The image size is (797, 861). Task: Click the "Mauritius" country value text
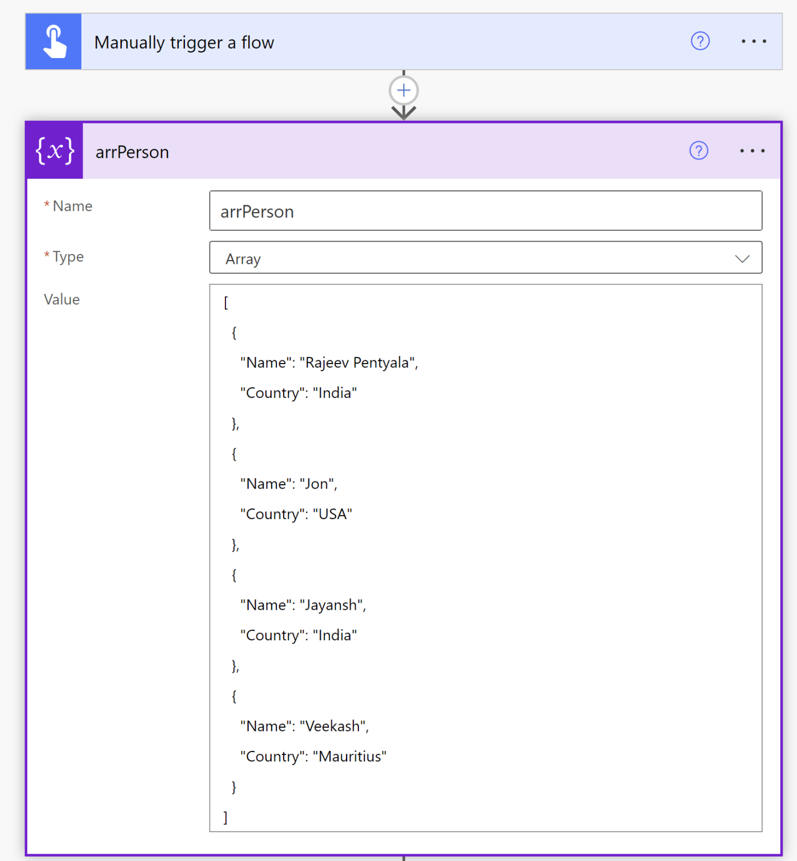coord(349,756)
